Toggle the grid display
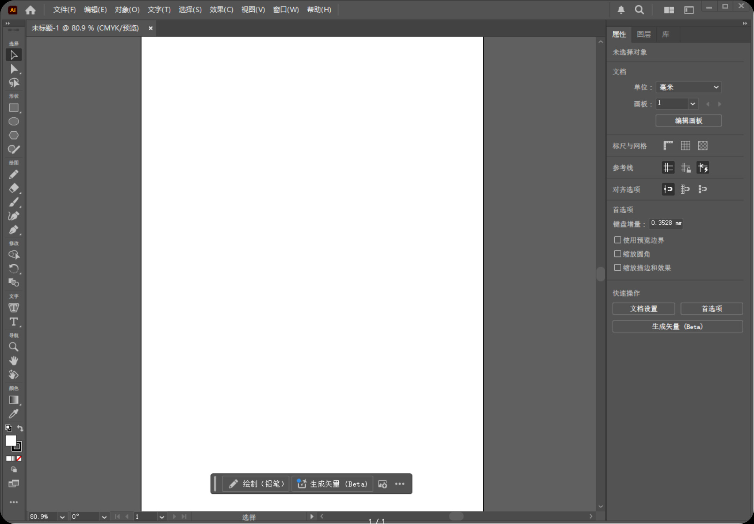 click(x=685, y=146)
